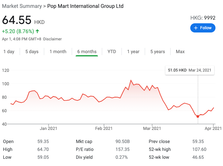Click the Mar 2021 axis label
The image size is (223, 166).
(x=152, y=129)
